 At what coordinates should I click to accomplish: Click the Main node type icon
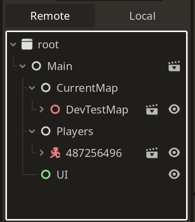pos(36,66)
